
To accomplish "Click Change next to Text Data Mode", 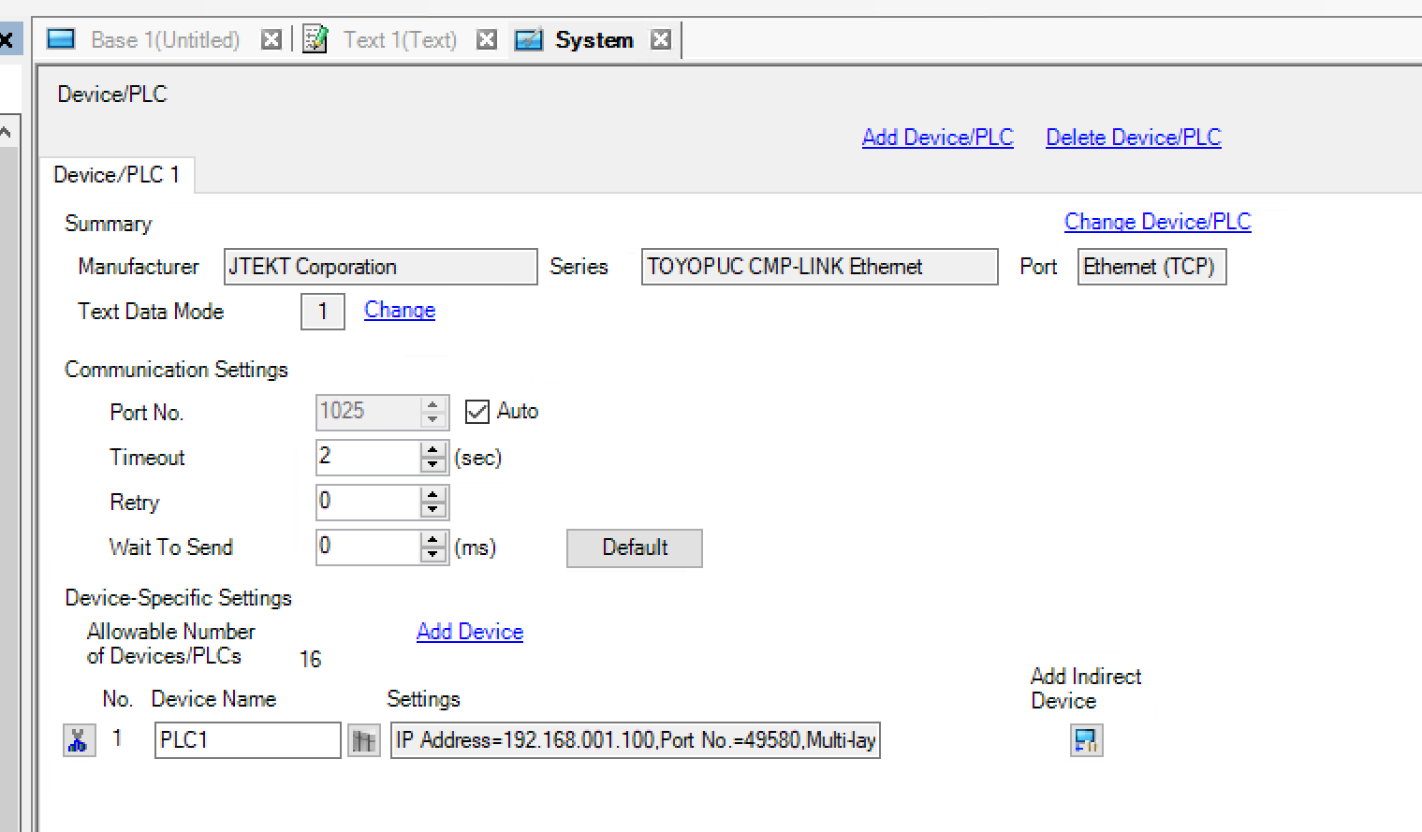I will pyautogui.click(x=400, y=310).
